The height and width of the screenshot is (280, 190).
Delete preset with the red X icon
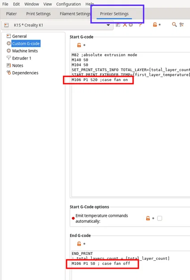[125, 25]
